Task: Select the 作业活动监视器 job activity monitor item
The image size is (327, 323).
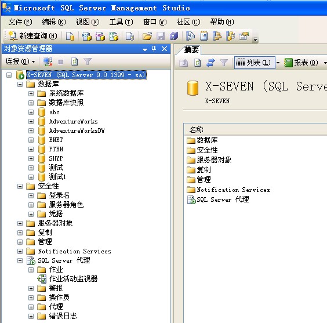Action: coord(67,279)
